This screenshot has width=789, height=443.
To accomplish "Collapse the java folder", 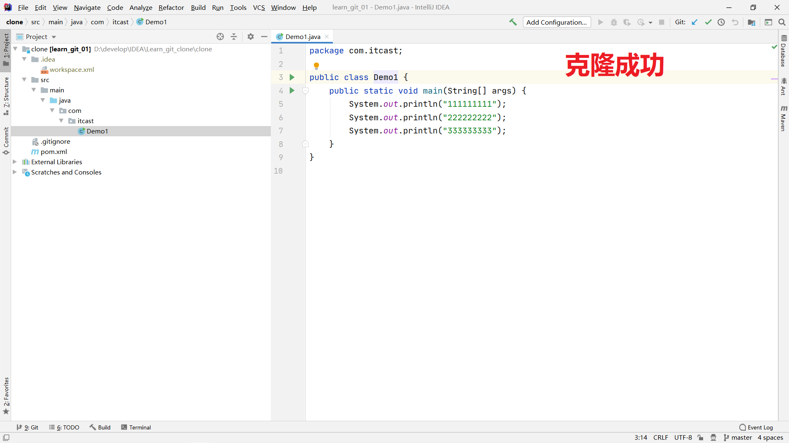I will (x=43, y=100).
